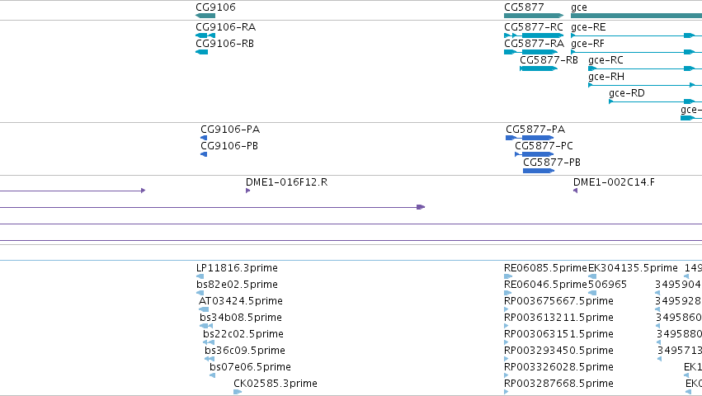Click transcript label gce-RE

(588, 27)
